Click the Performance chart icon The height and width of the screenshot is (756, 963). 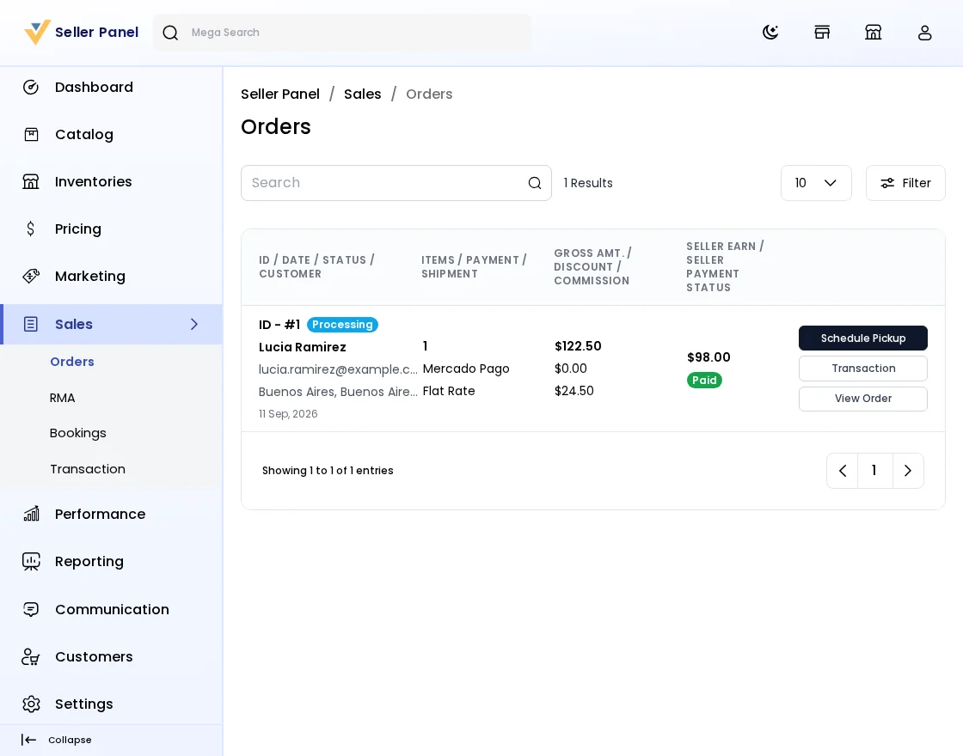coord(31,514)
